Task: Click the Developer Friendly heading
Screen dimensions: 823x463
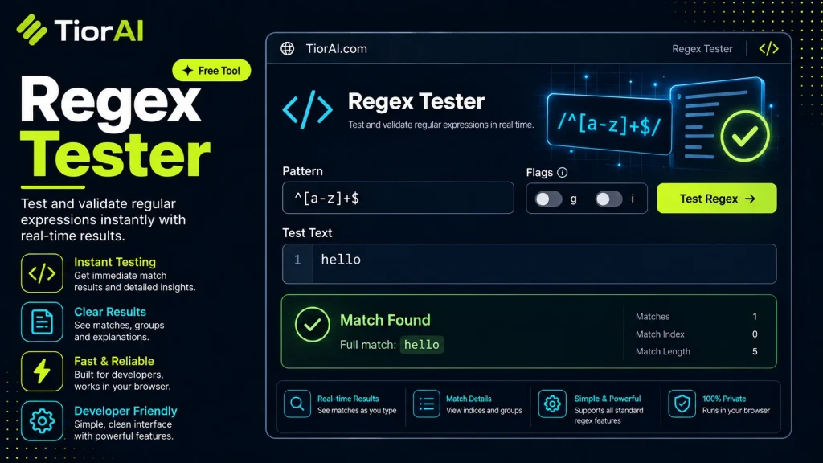Action: point(125,411)
